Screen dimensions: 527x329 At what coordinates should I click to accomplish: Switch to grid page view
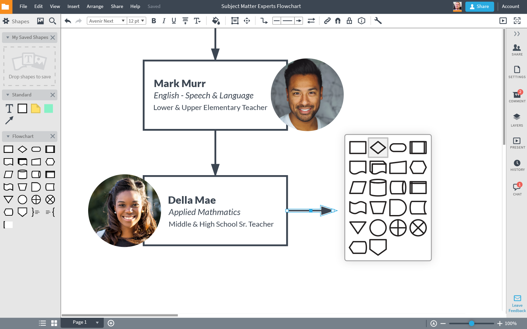tap(54, 323)
